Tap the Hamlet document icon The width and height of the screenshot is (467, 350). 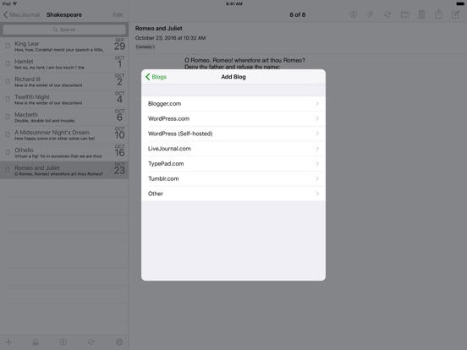(8, 63)
